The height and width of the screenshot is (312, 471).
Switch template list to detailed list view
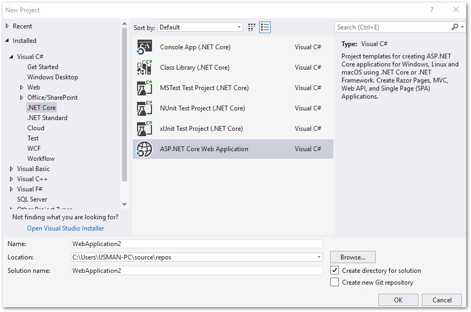[264, 27]
